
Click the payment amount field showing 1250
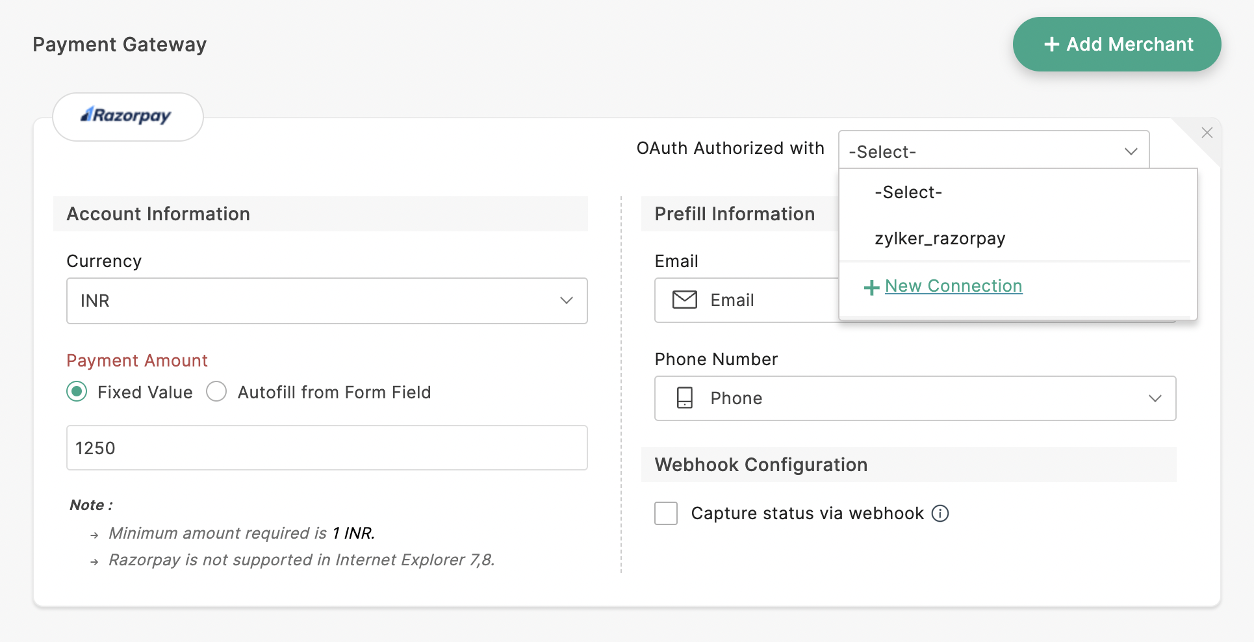click(x=326, y=448)
